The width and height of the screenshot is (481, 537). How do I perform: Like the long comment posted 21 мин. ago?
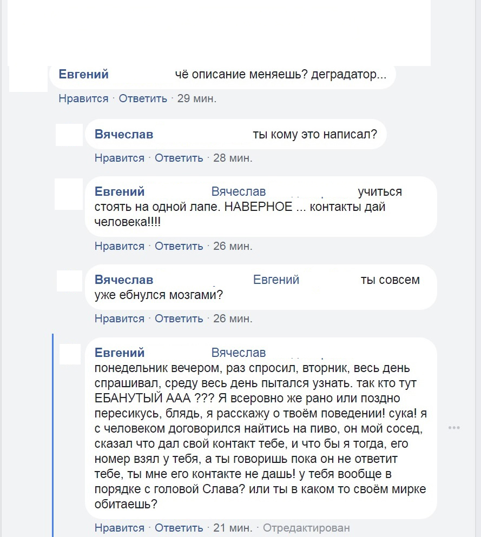[120, 528]
